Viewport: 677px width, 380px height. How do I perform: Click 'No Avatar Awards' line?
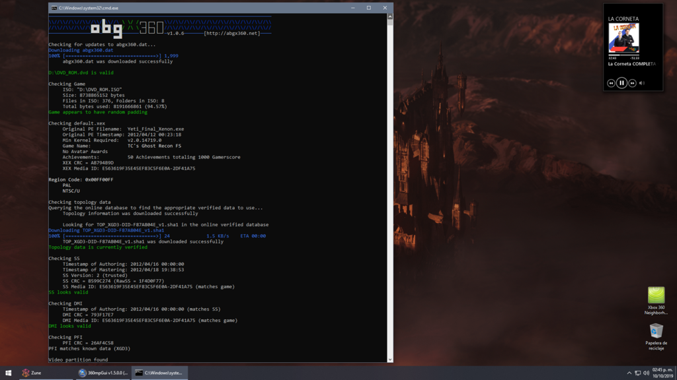[x=85, y=152]
